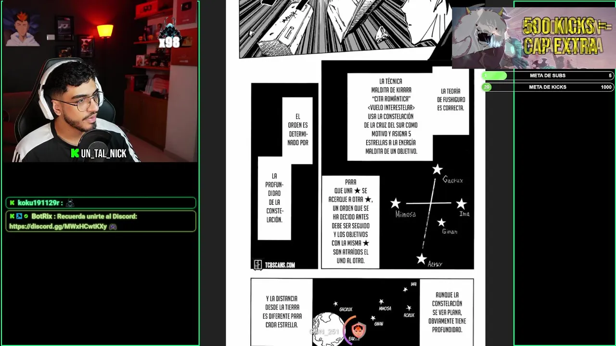
Task: Click the anime character thumbnail beside the banner
Action: pyautogui.click(x=484, y=37)
